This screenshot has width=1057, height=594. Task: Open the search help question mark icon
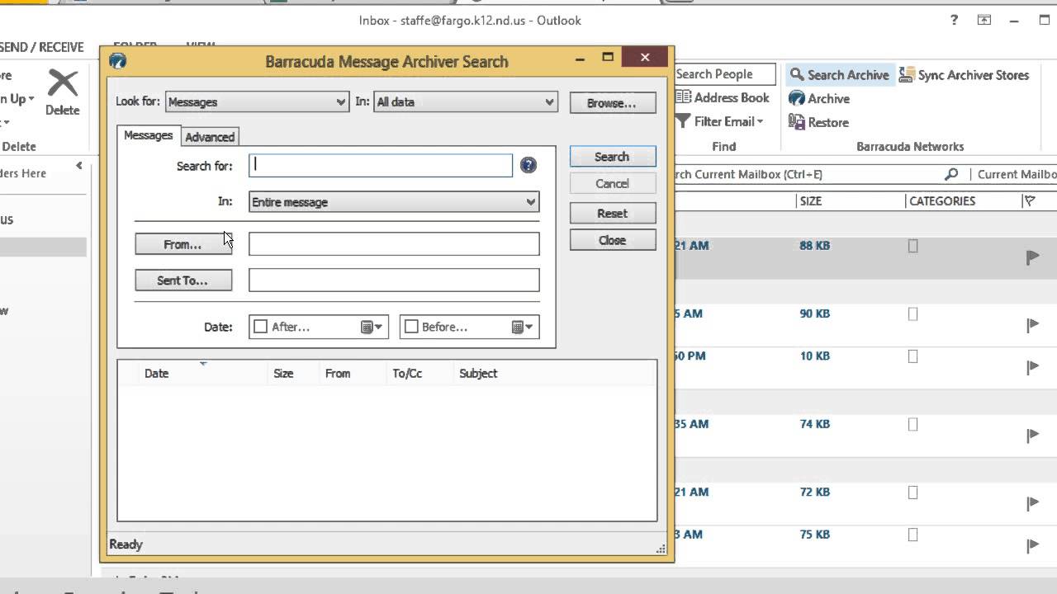coord(528,166)
